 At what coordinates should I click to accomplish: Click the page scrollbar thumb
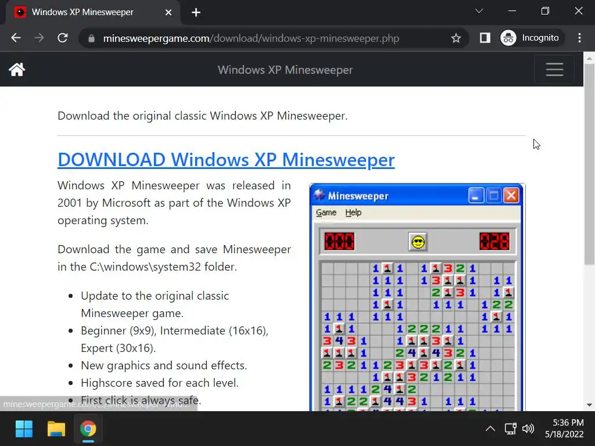point(589,164)
